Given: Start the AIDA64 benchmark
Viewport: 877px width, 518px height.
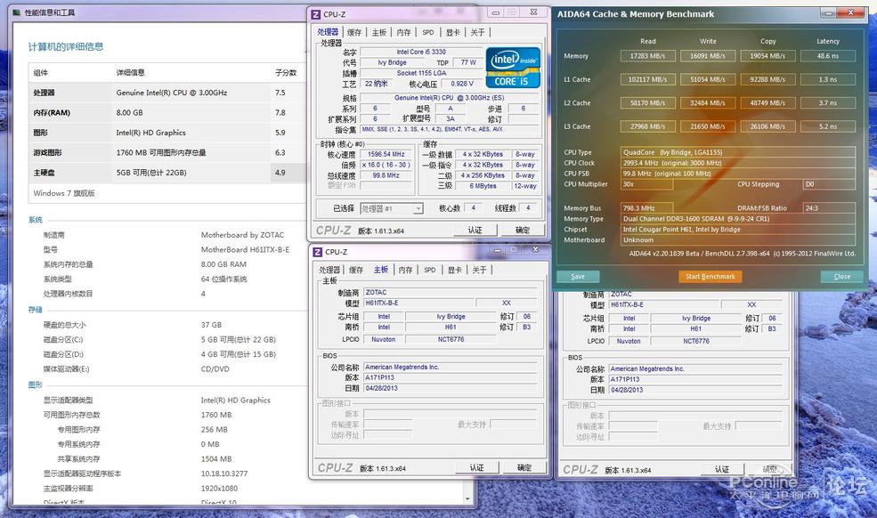Looking at the screenshot, I should (711, 276).
